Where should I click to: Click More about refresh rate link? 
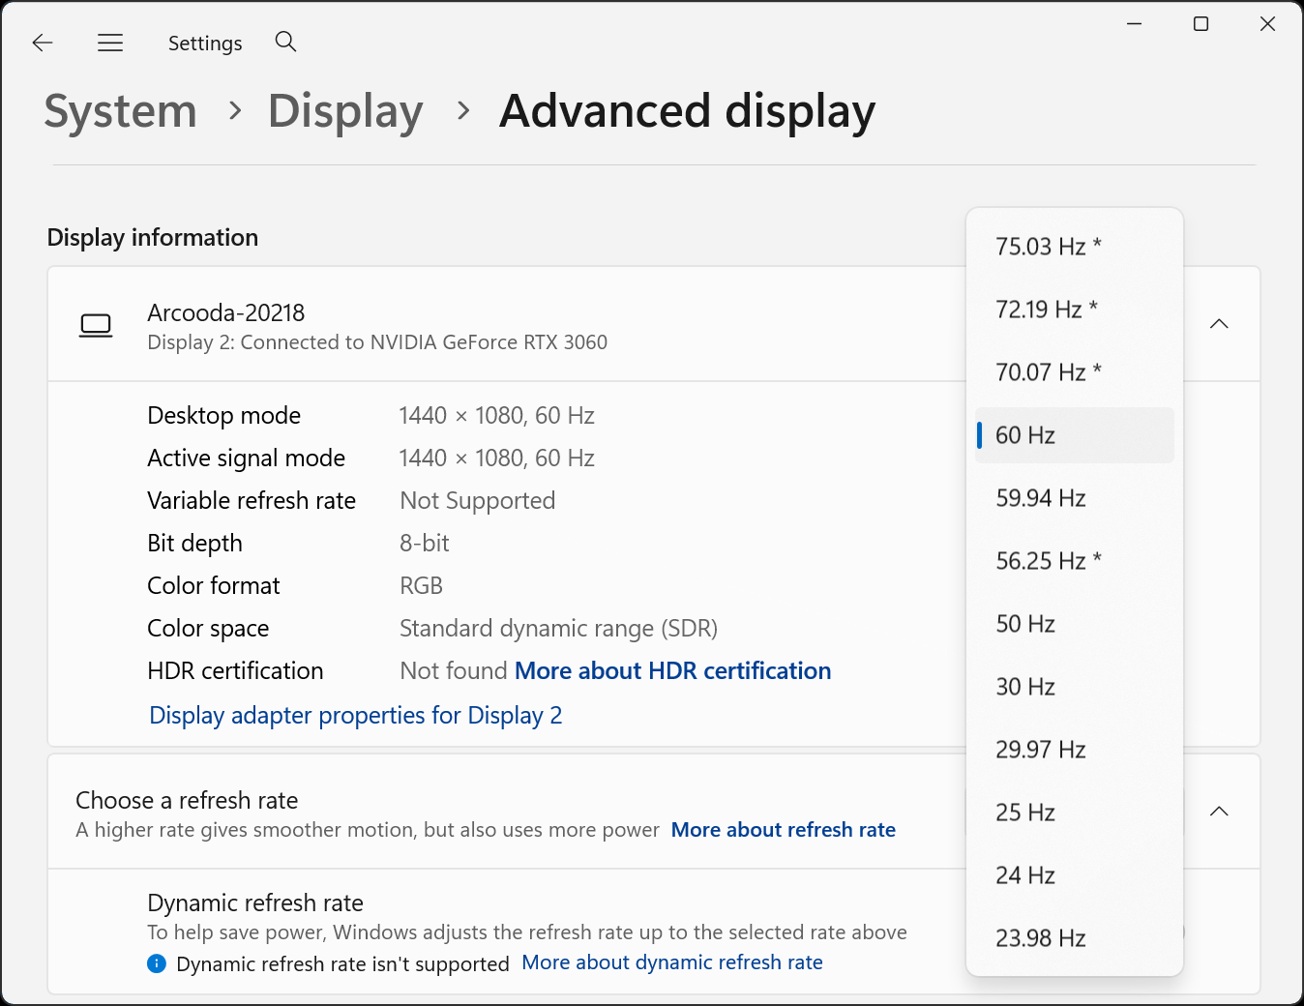point(783,830)
